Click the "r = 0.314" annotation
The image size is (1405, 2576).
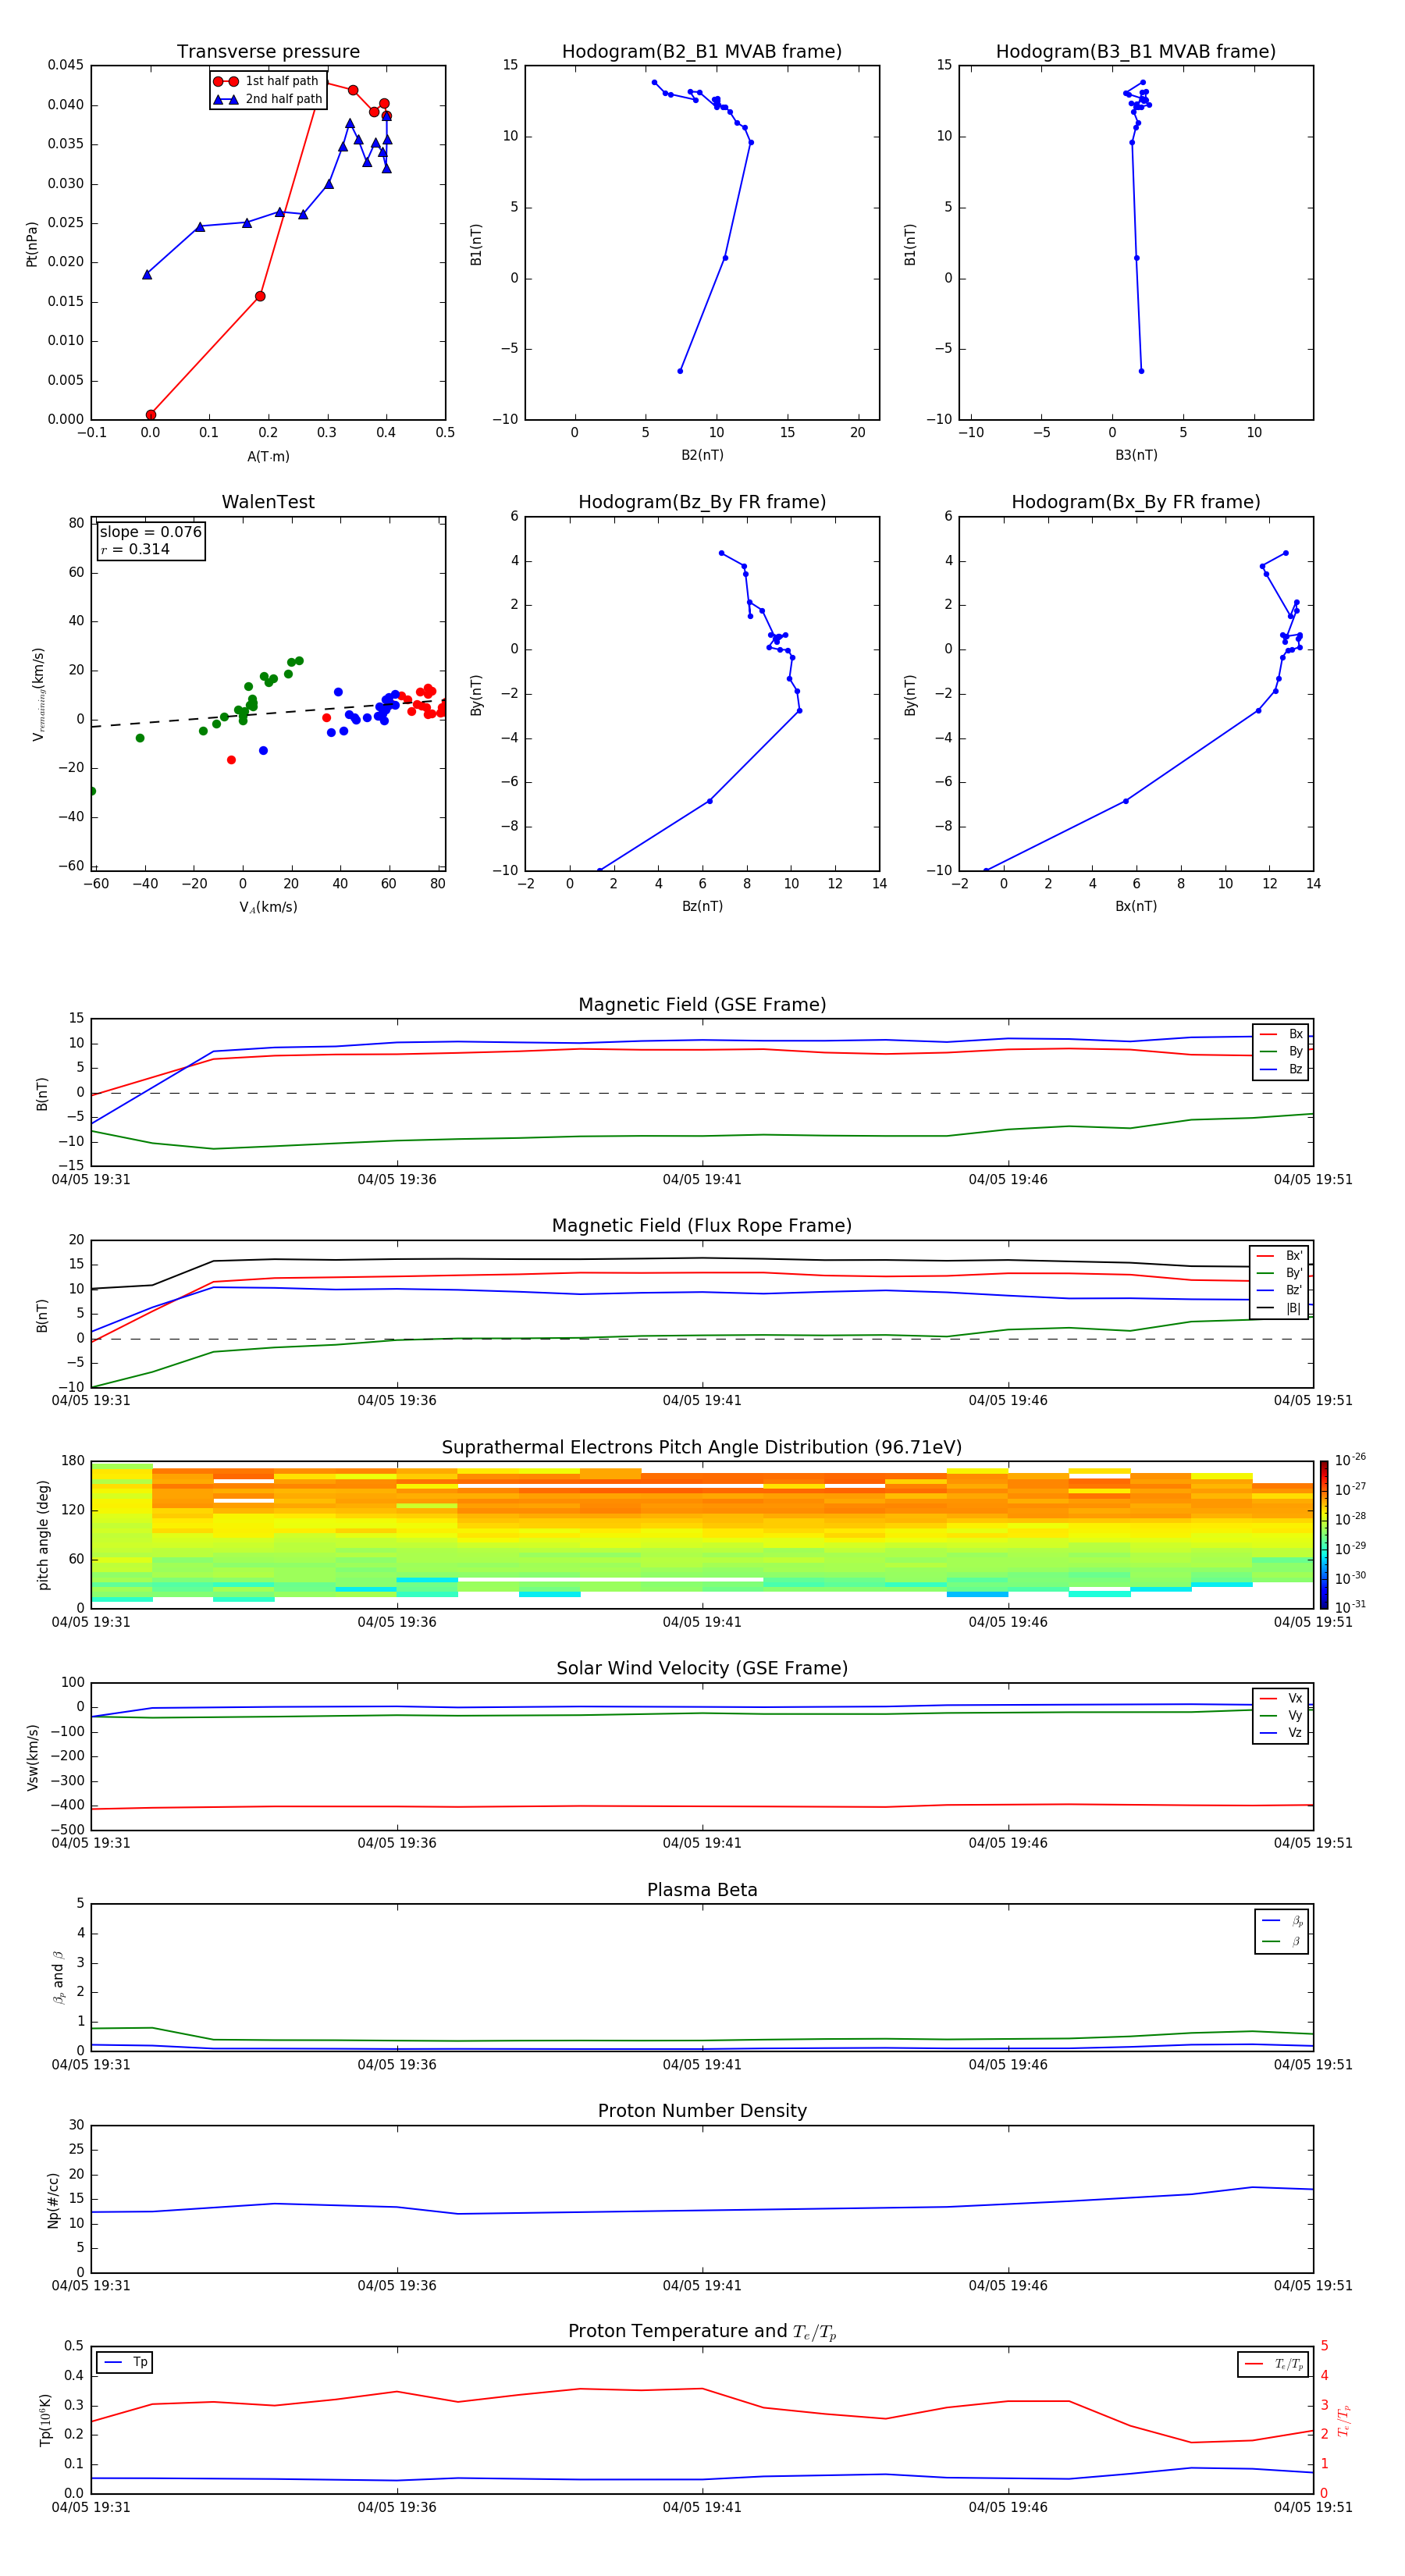(135, 549)
